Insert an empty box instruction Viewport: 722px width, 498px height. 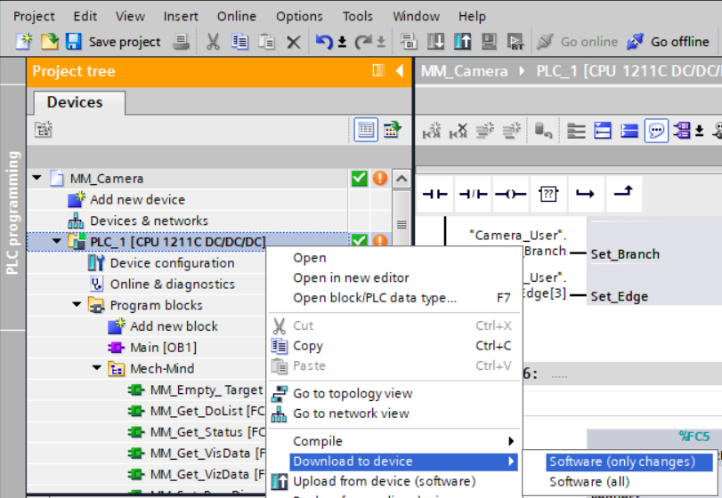(548, 194)
